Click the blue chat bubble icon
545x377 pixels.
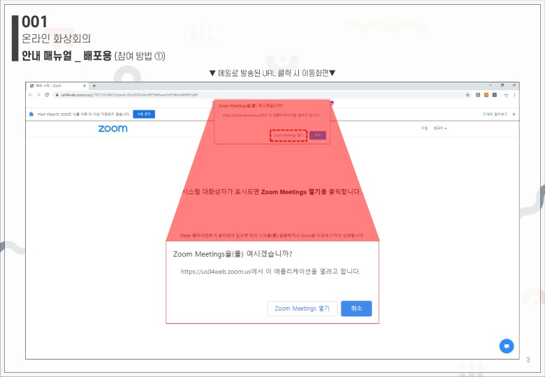[507, 346]
